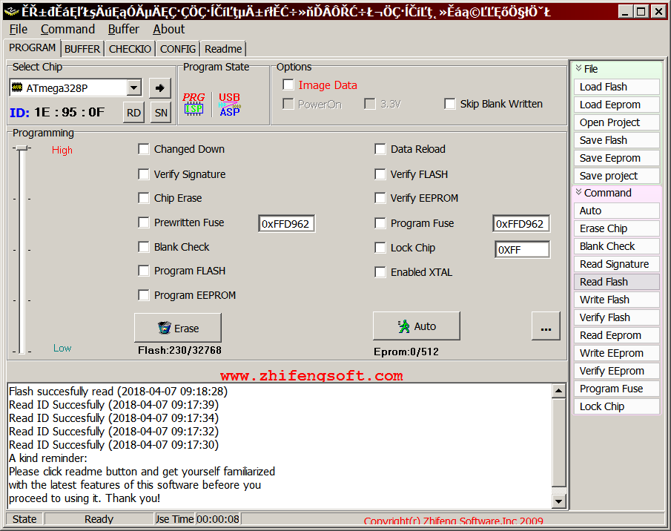Open the ATmega328P chip dropdown
Image resolution: width=671 pixels, height=531 pixels.
pyautogui.click(x=134, y=88)
